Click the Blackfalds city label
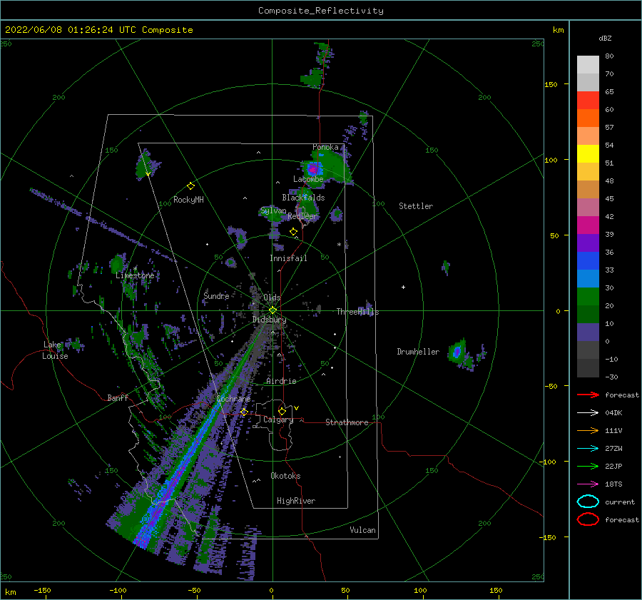The width and height of the screenshot is (642, 600). click(303, 198)
